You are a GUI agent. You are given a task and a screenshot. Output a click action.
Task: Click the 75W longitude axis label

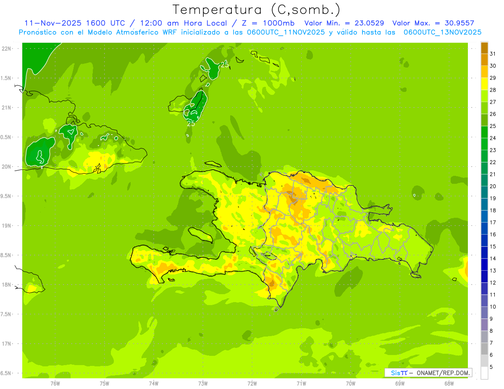[105, 383]
